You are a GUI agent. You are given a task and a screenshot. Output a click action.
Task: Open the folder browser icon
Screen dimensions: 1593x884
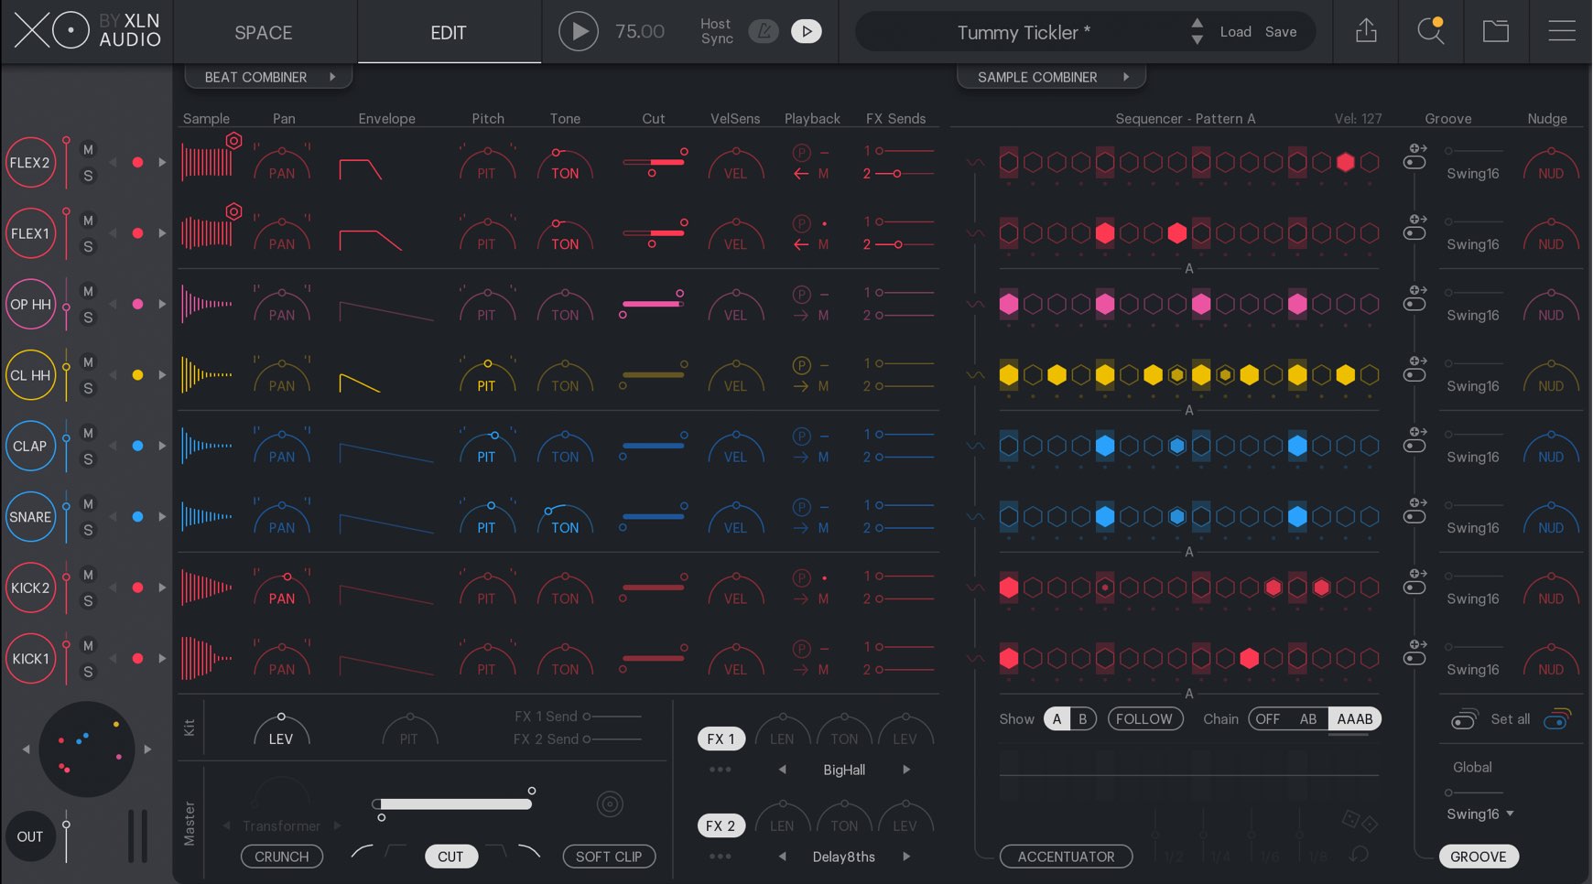[1496, 31]
